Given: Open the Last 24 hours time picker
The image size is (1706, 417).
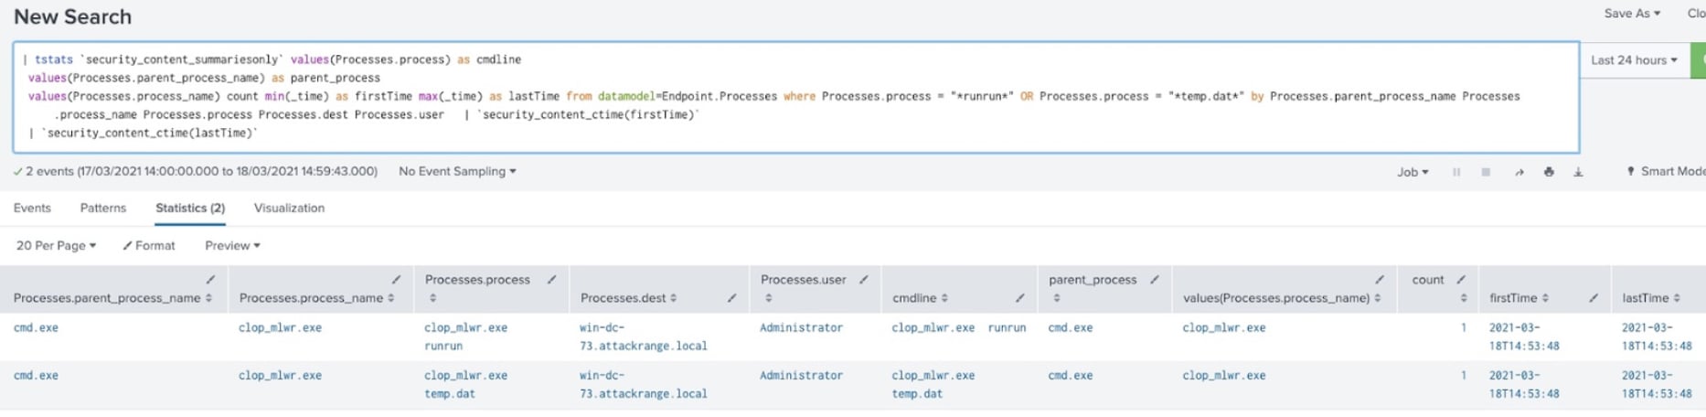Looking at the screenshot, I should coord(1634,60).
